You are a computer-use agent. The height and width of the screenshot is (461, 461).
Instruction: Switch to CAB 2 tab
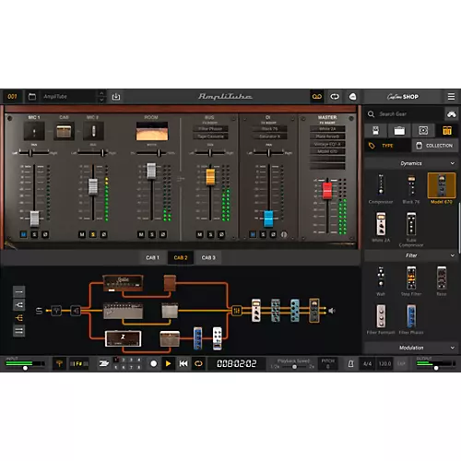(181, 257)
